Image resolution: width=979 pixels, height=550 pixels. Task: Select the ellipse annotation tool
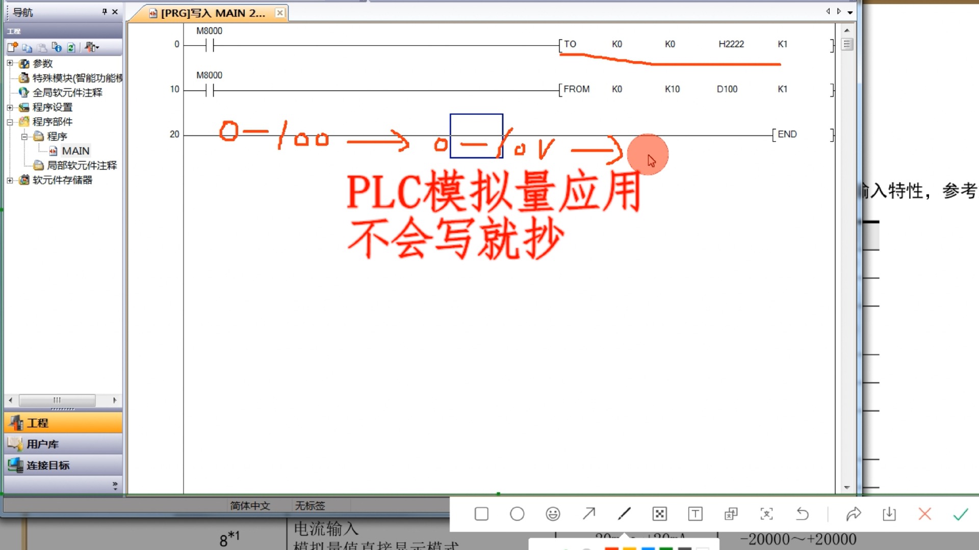517,514
